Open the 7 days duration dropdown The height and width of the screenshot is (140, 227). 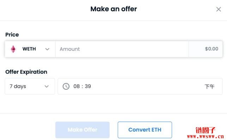pyautogui.click(x=30, y=86)
